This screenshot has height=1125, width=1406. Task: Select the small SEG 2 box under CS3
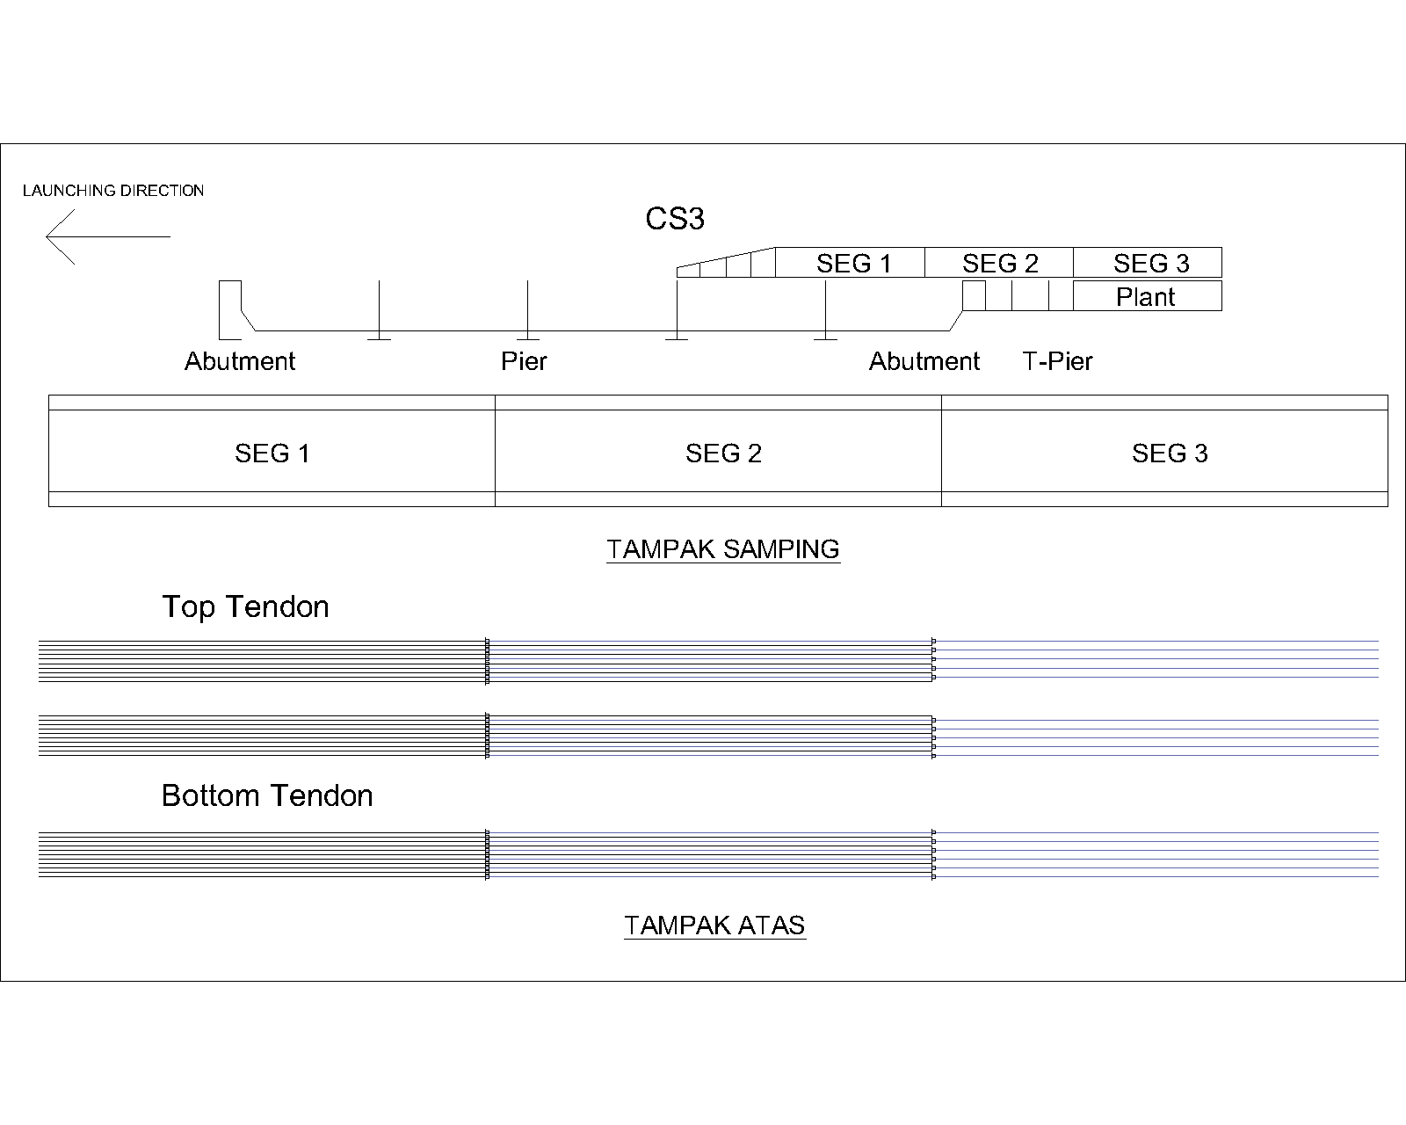click(x=999, y=263)
